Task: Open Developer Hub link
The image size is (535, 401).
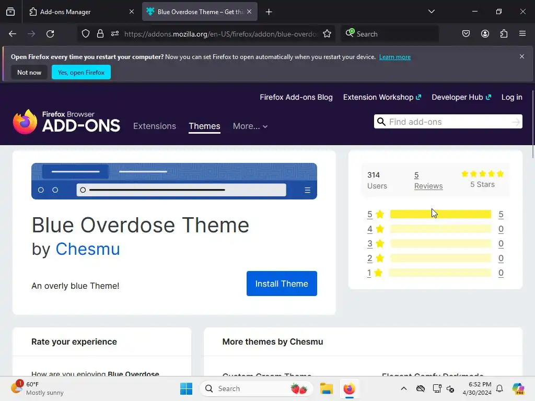Action: (x=461, y=97)
